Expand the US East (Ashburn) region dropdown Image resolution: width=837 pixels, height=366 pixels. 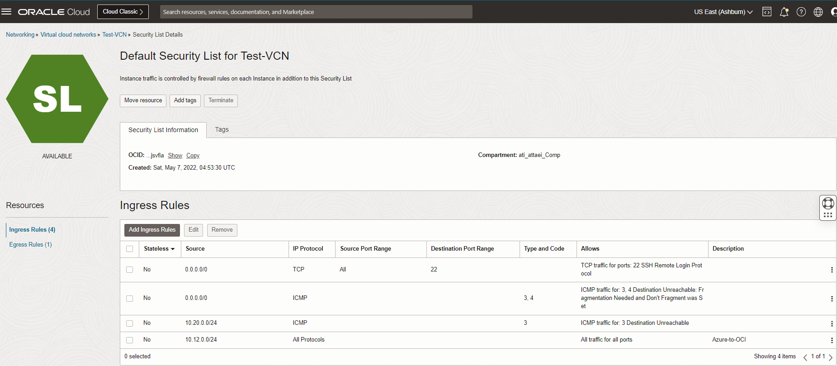723,12
